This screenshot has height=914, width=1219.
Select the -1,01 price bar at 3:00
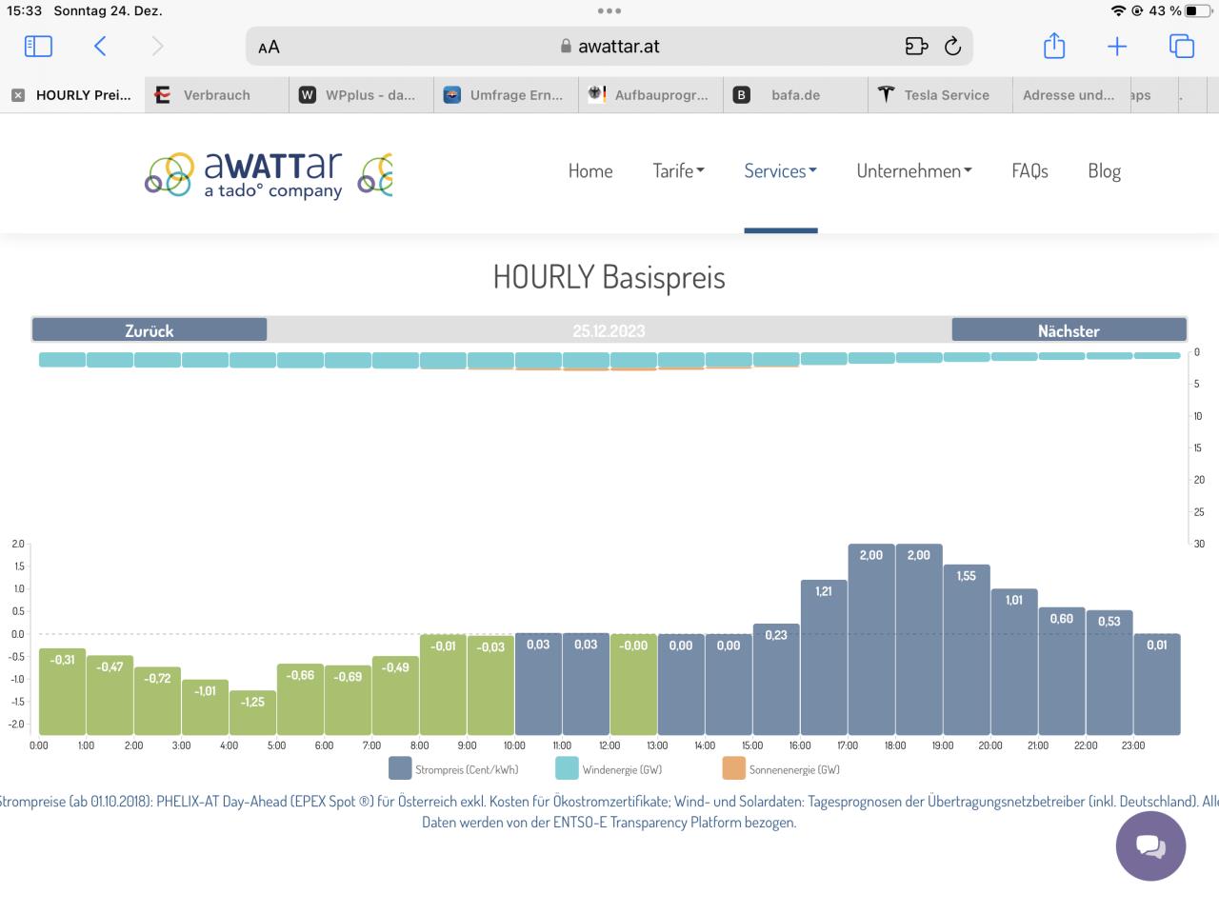pyautogui.click(x=205, y=707)
